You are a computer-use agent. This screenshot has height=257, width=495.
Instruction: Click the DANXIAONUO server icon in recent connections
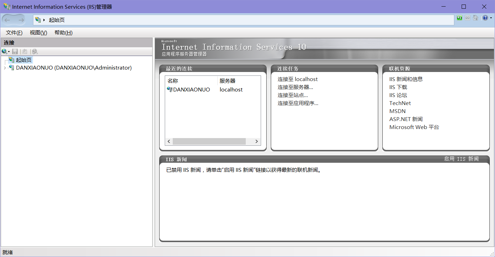pos(170,89)
